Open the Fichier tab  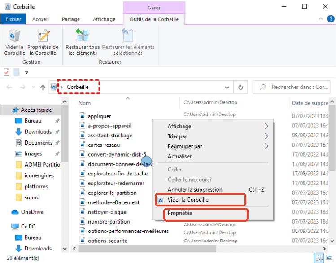point(13,19)
